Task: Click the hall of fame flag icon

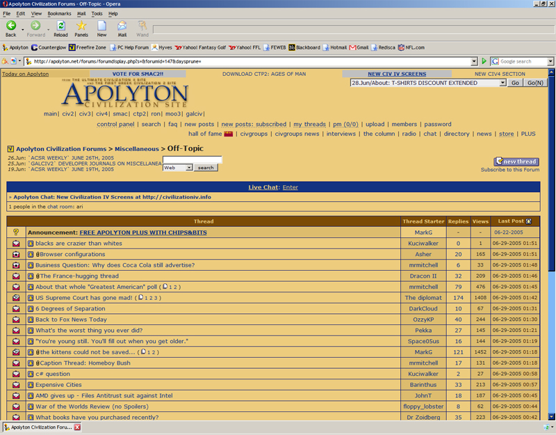Action: tap(229, 134)
